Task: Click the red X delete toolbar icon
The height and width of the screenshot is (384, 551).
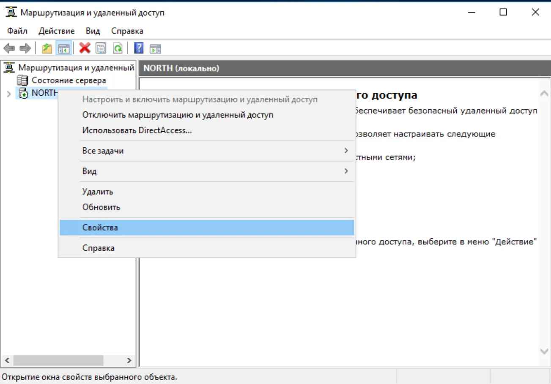Action: 85,48
